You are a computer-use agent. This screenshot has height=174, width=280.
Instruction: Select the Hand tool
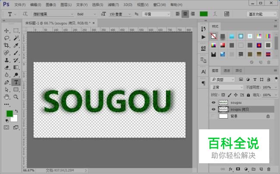(x=6, y=97)
